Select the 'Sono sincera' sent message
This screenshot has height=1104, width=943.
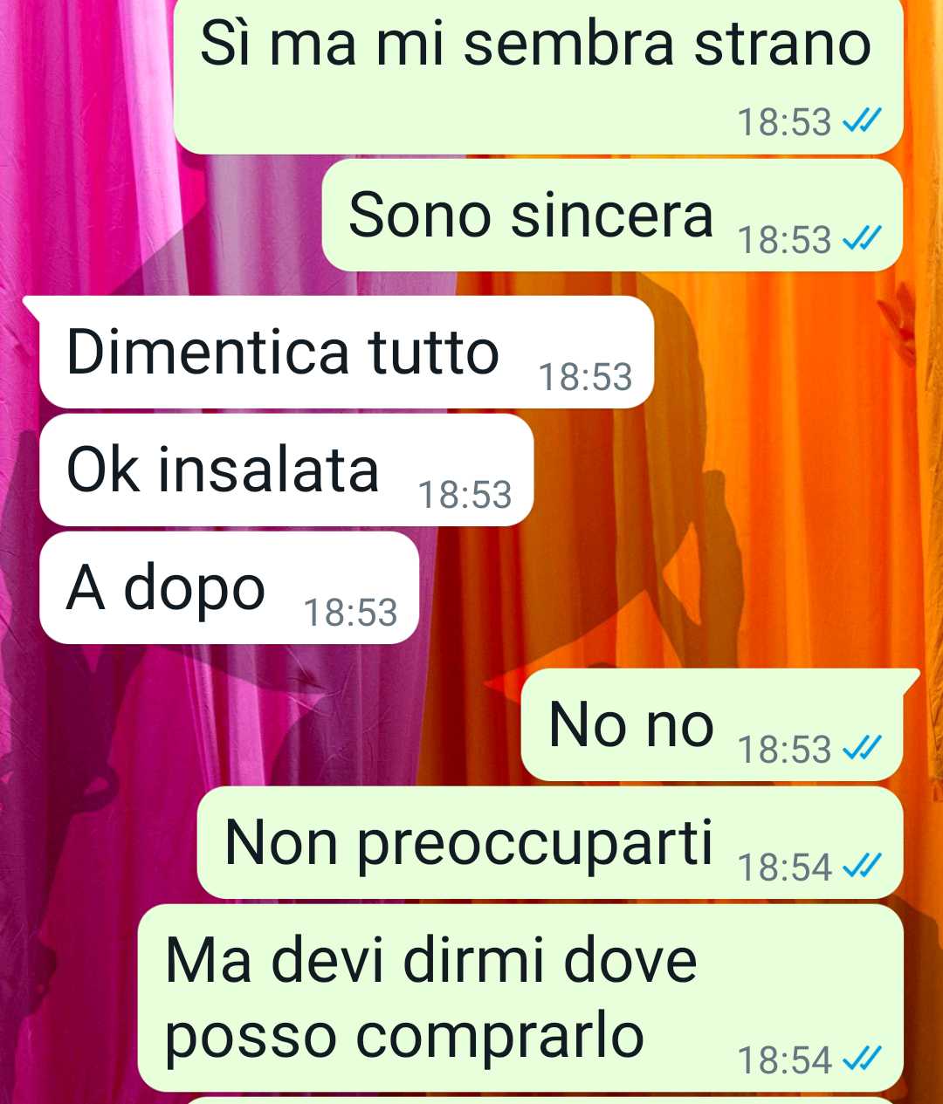pyautogui.click(x=612, y=215)
